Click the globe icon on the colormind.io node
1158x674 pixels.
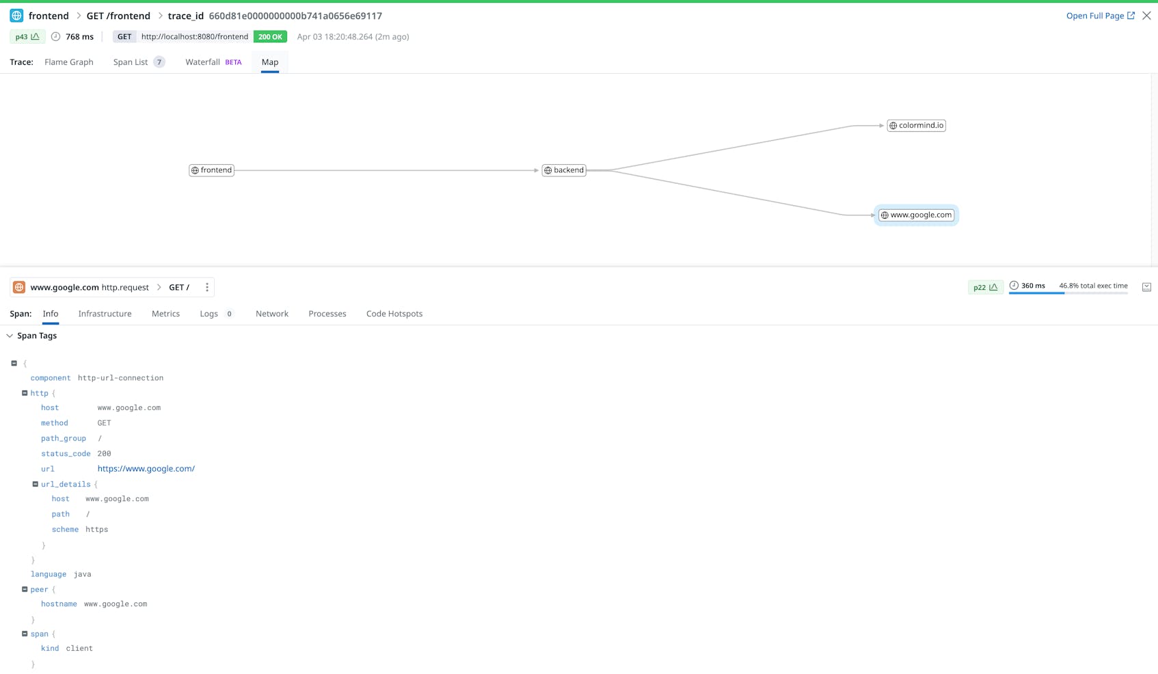tap(892, 125)
